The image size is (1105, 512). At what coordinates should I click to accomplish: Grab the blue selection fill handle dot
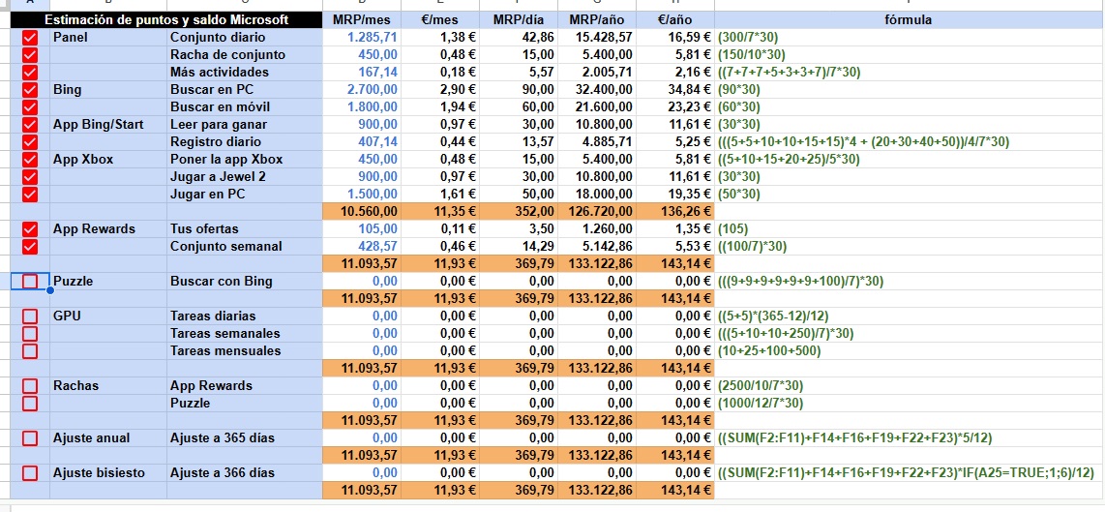pos(50,289)
